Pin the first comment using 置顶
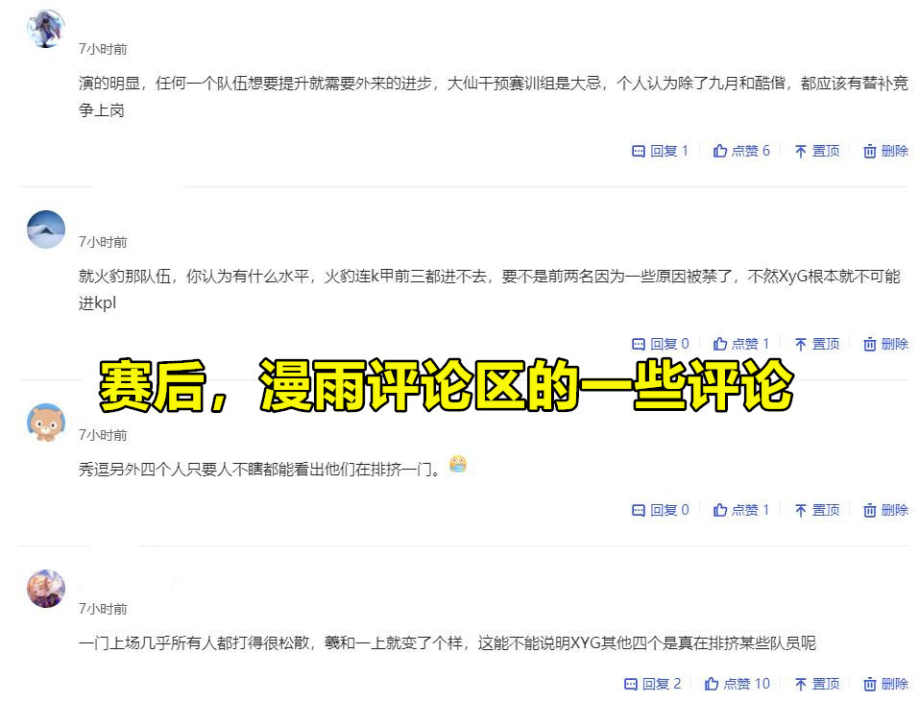The width and height of the screenshot is (919, 702). click(x=817, y=151)
